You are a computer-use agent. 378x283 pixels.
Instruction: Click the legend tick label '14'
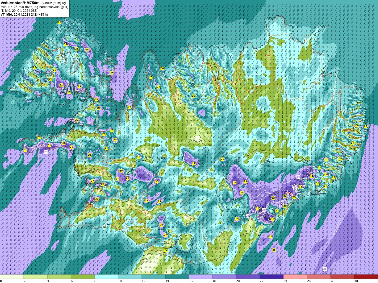pos(167,281)
